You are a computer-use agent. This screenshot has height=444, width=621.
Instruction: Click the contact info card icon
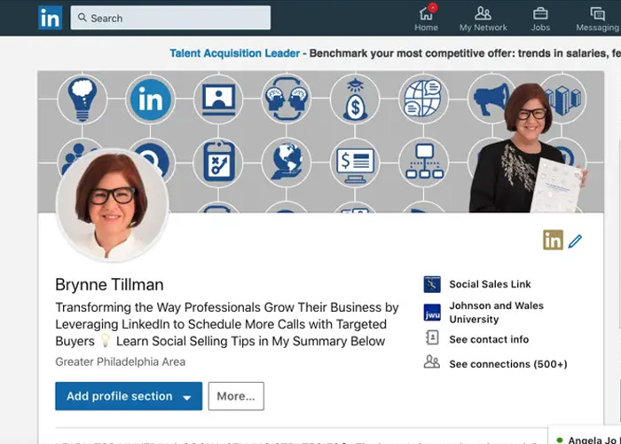(432, 338)
